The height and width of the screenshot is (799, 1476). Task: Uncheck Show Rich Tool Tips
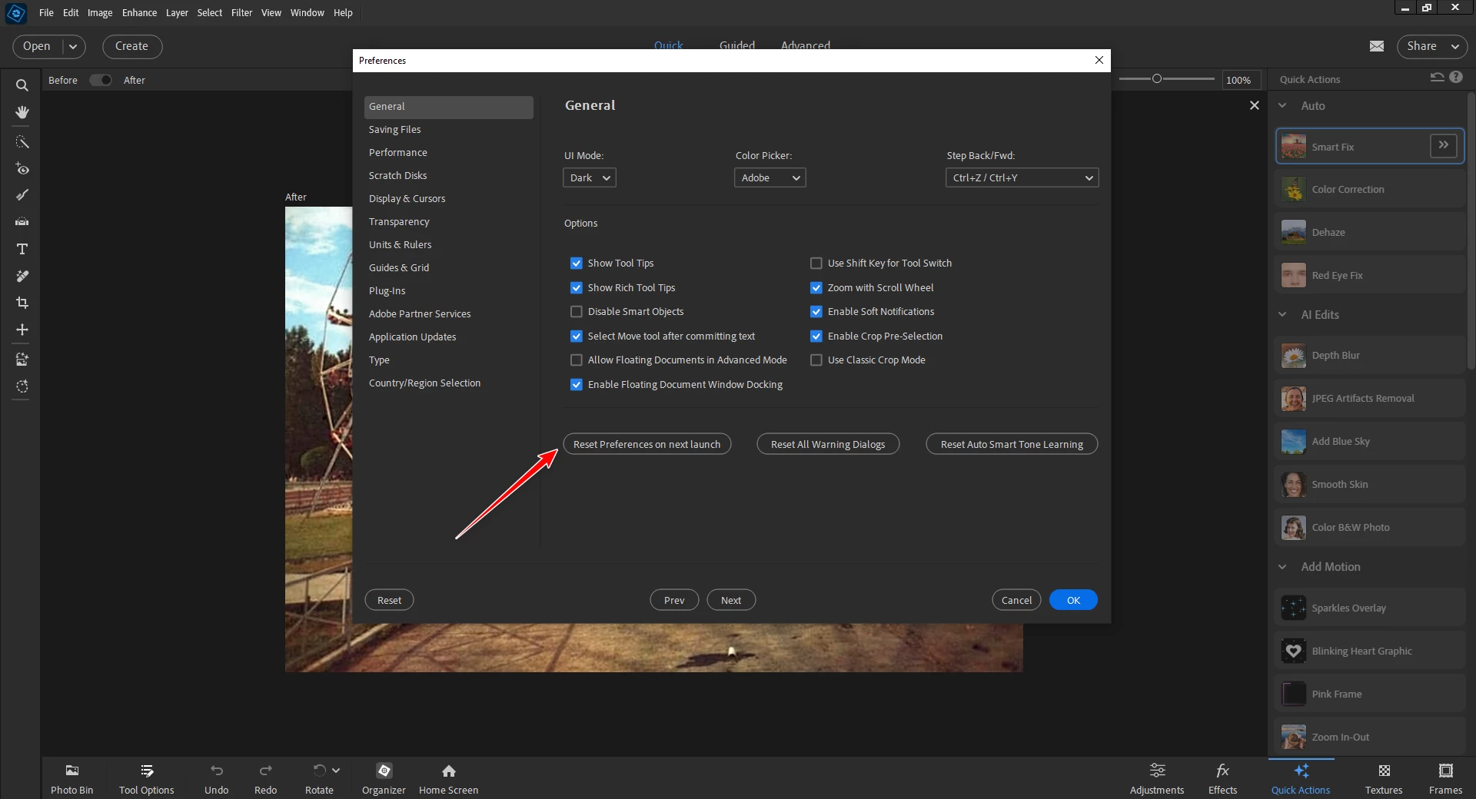coord(576,287)
